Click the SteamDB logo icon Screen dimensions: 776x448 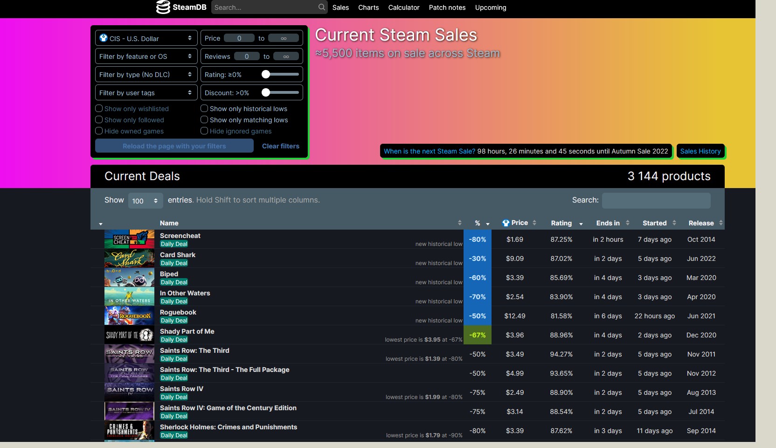coord(163,7)
